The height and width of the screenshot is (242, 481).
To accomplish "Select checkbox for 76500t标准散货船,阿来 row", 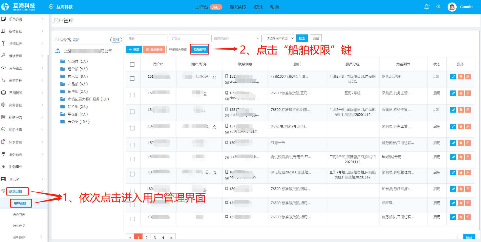I will click(132, 112).
